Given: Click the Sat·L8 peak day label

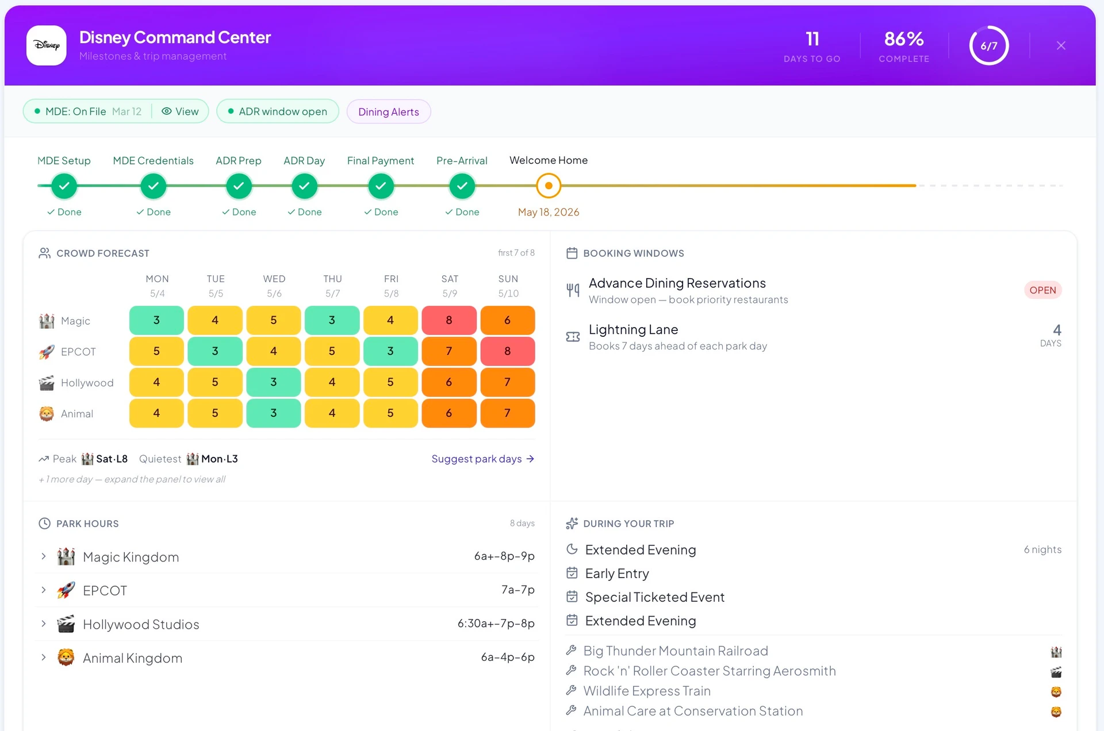Looking at the screenshot, I should tap(112, 459).
